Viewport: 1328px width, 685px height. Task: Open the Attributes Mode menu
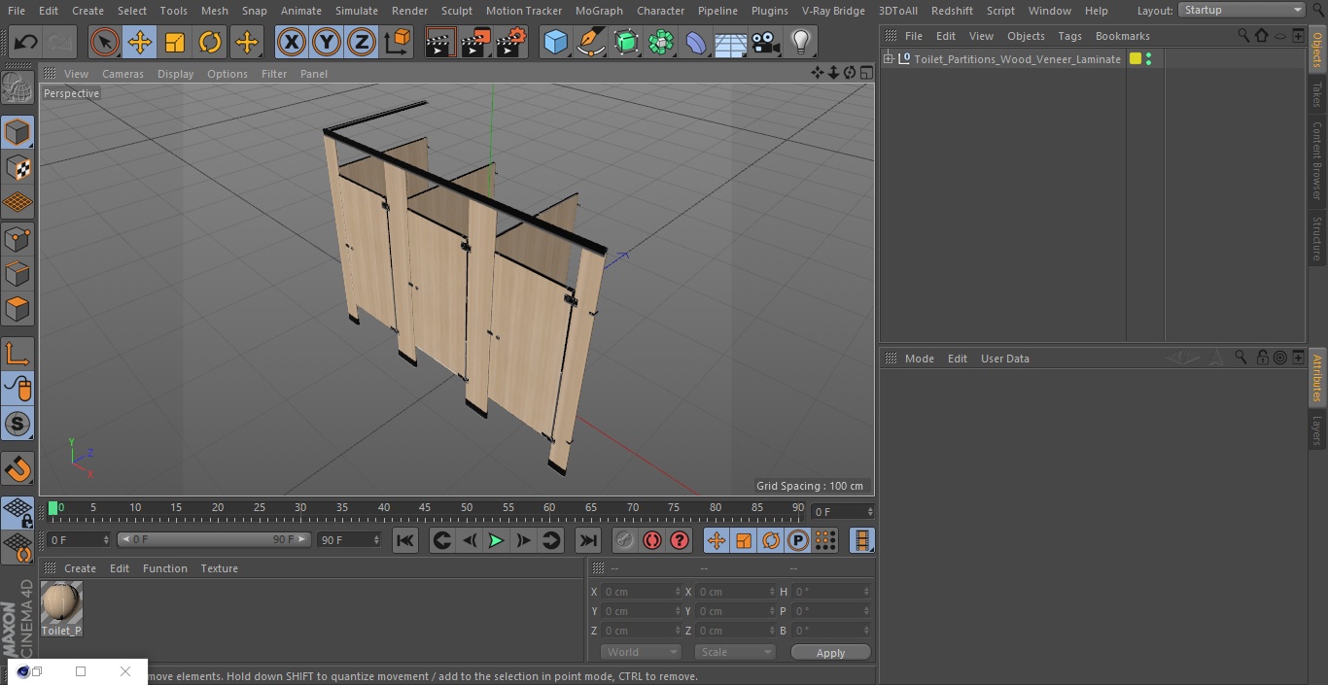pos(919,359)
